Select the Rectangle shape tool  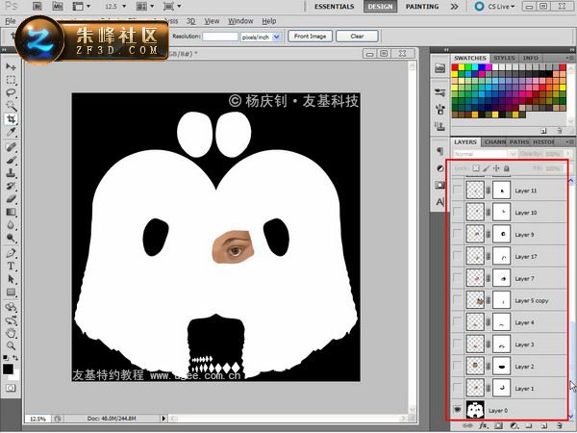click(11, 293)
